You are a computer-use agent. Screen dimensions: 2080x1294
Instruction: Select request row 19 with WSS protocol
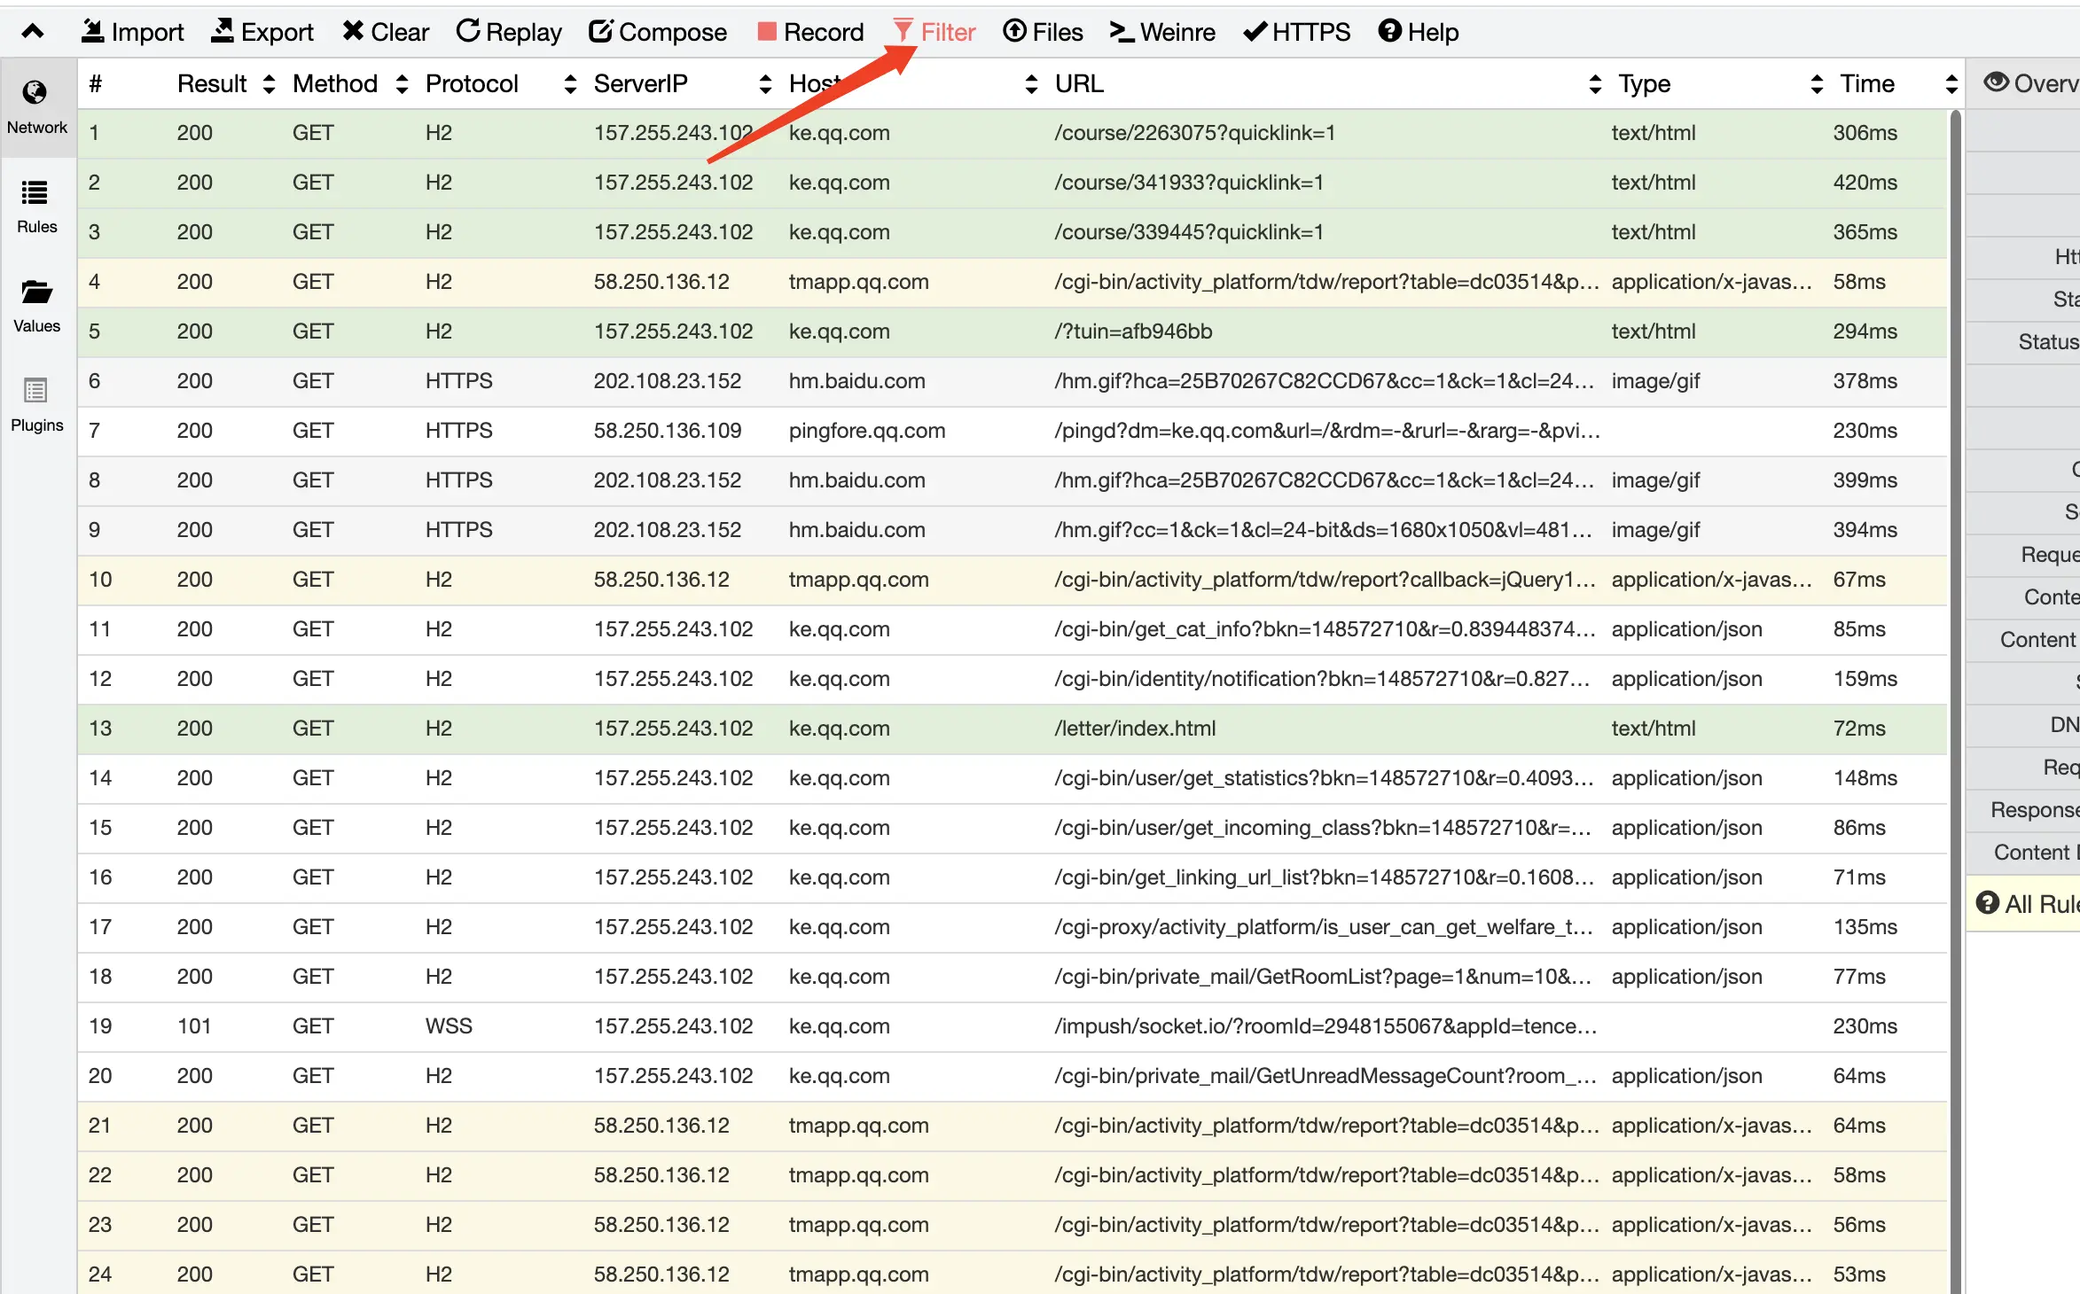coord(448,1026)
